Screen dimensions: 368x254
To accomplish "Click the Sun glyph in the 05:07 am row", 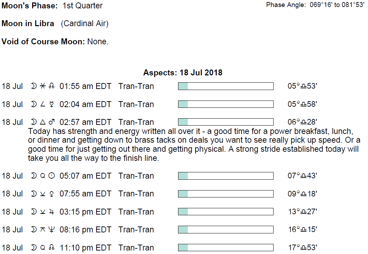I will tap(52, 176).
